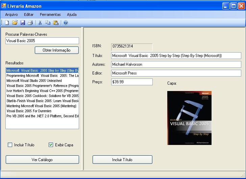Click the Save floppy disk icon
The width and height of the screenshot is (246, 179).
coord(23,23)
